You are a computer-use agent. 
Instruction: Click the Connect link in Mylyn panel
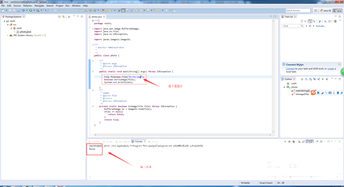(x=290, y=68)
